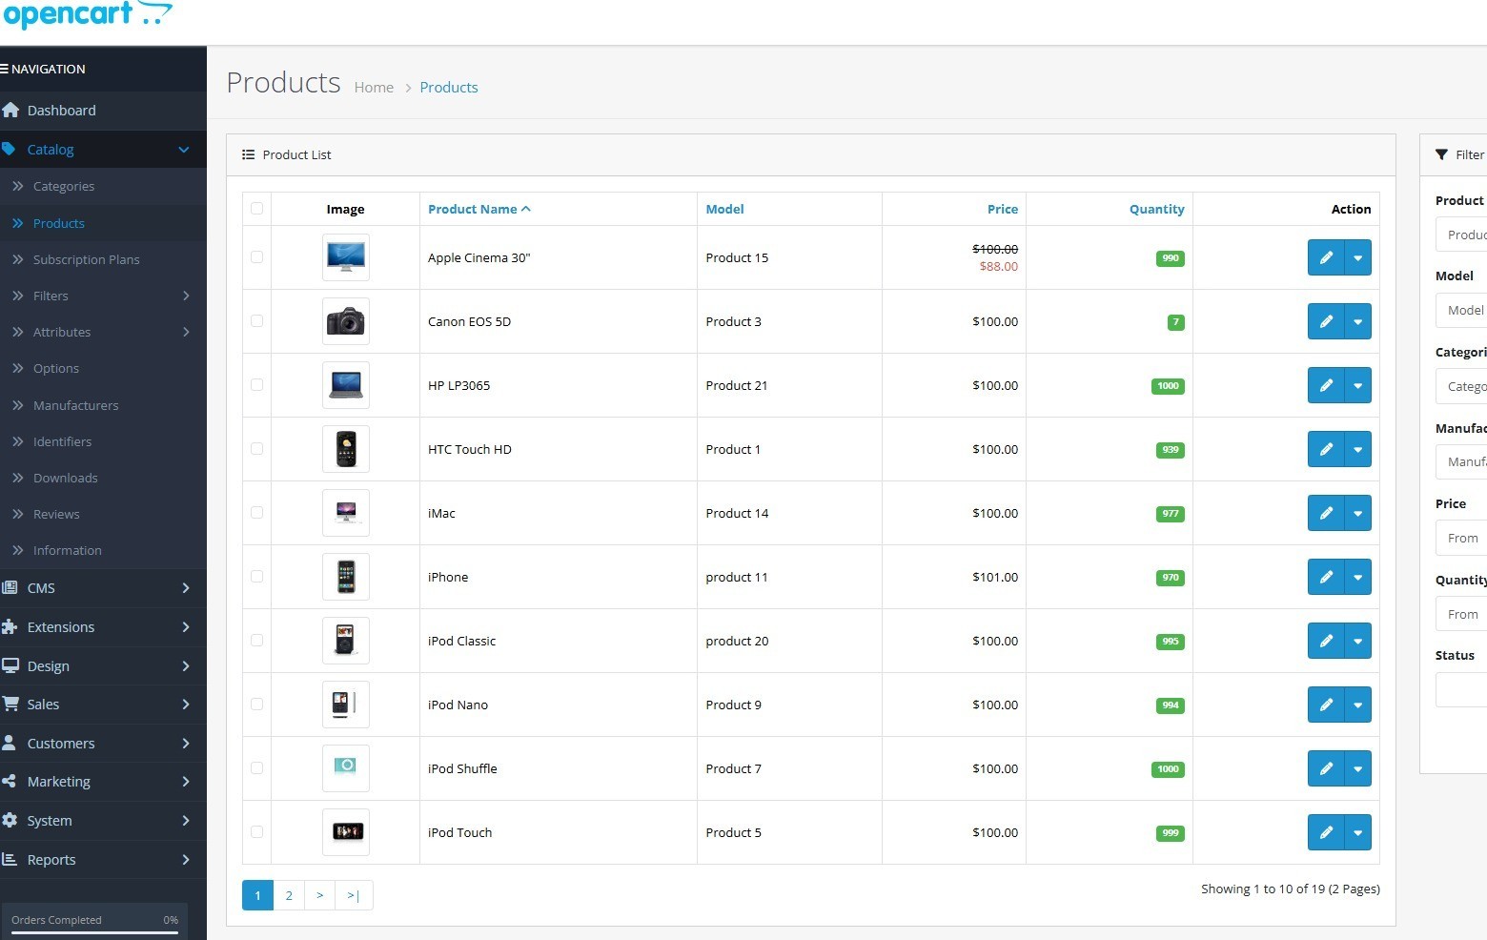Click the iPod Shuffle thumbnail image
Viewport: 1487px width, 940px height.
[x=346, y=768]
